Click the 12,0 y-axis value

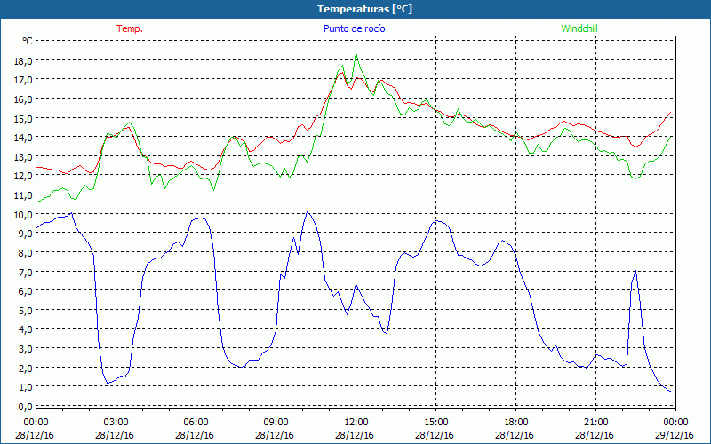pos(25,176)
